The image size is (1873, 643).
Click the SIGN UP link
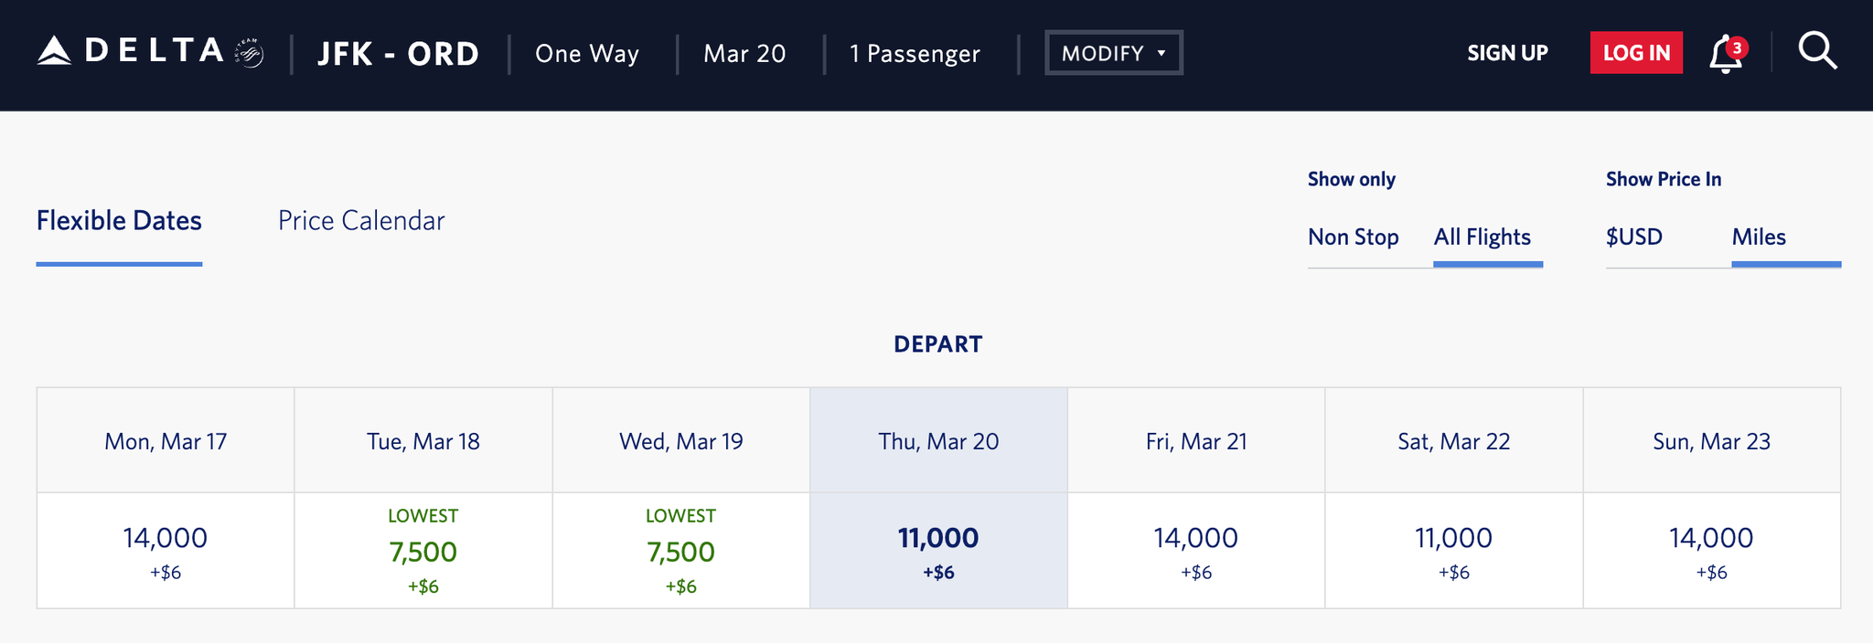(x=1507, y=52)
